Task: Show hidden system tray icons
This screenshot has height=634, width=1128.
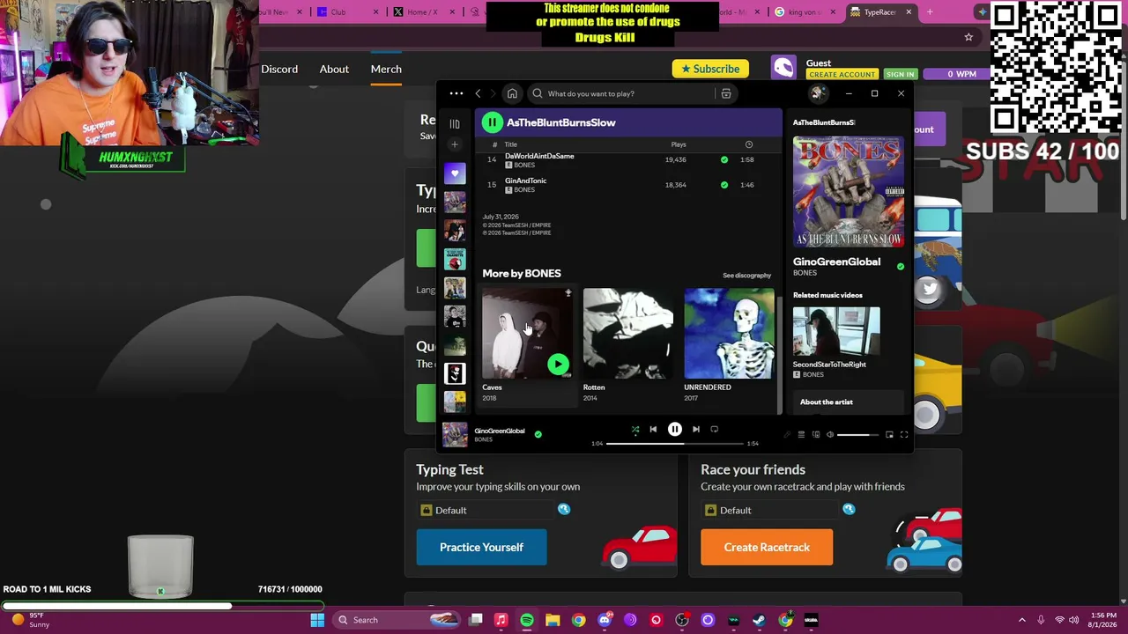Action: pos(1022,620)
